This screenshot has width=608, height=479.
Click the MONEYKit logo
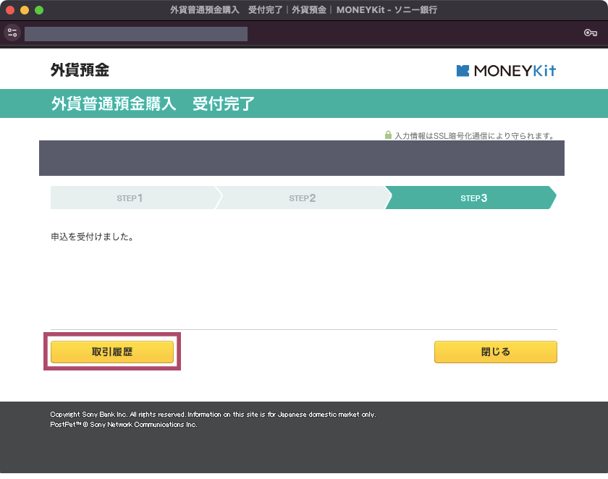506,70
